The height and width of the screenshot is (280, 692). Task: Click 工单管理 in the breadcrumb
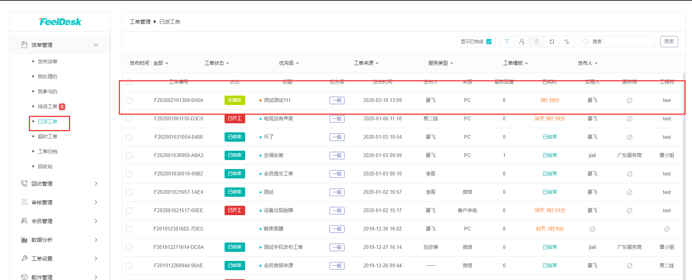coord(140,22)
